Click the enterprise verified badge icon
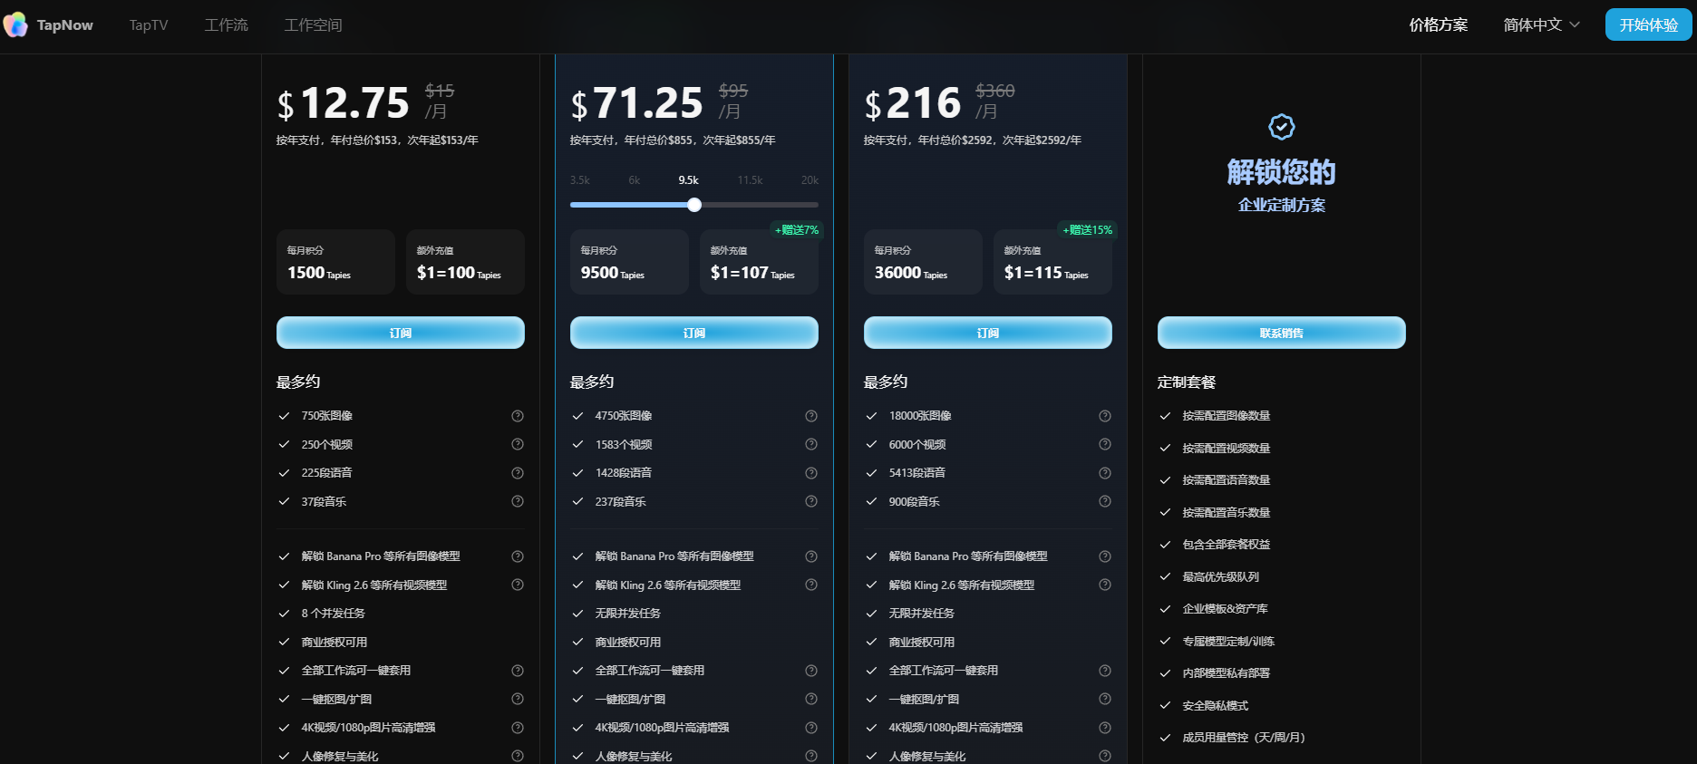1697x764 pixels. point(1281,127)
